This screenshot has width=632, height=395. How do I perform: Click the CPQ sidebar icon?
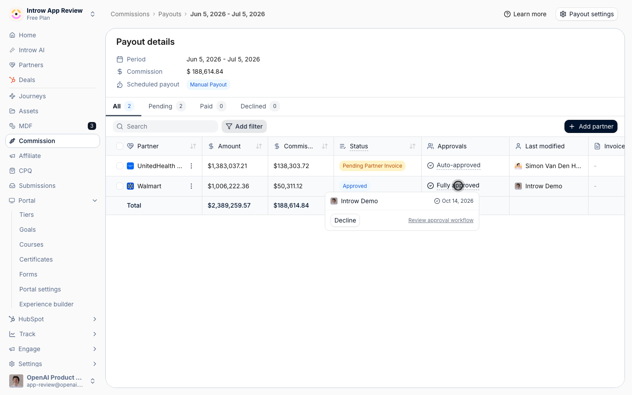[x=12, y=171]
